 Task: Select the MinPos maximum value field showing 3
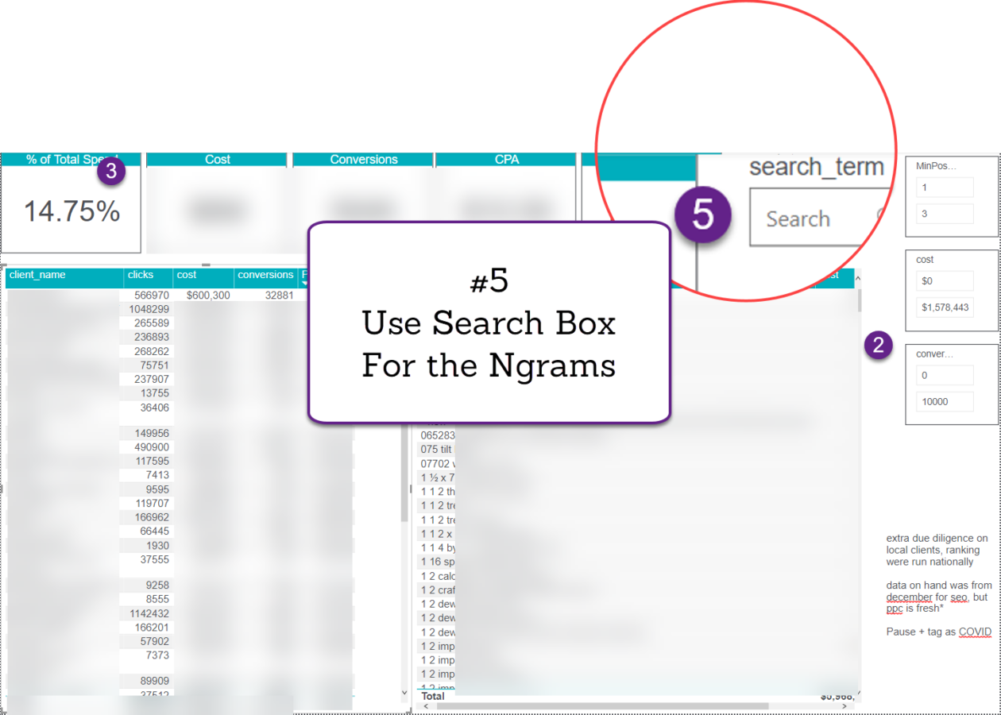click(944, 214)
